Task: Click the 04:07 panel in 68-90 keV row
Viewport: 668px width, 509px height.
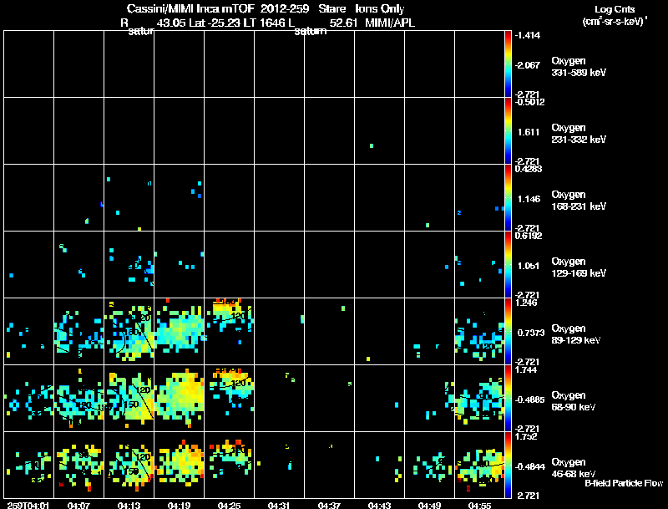Action: [78, 398]
